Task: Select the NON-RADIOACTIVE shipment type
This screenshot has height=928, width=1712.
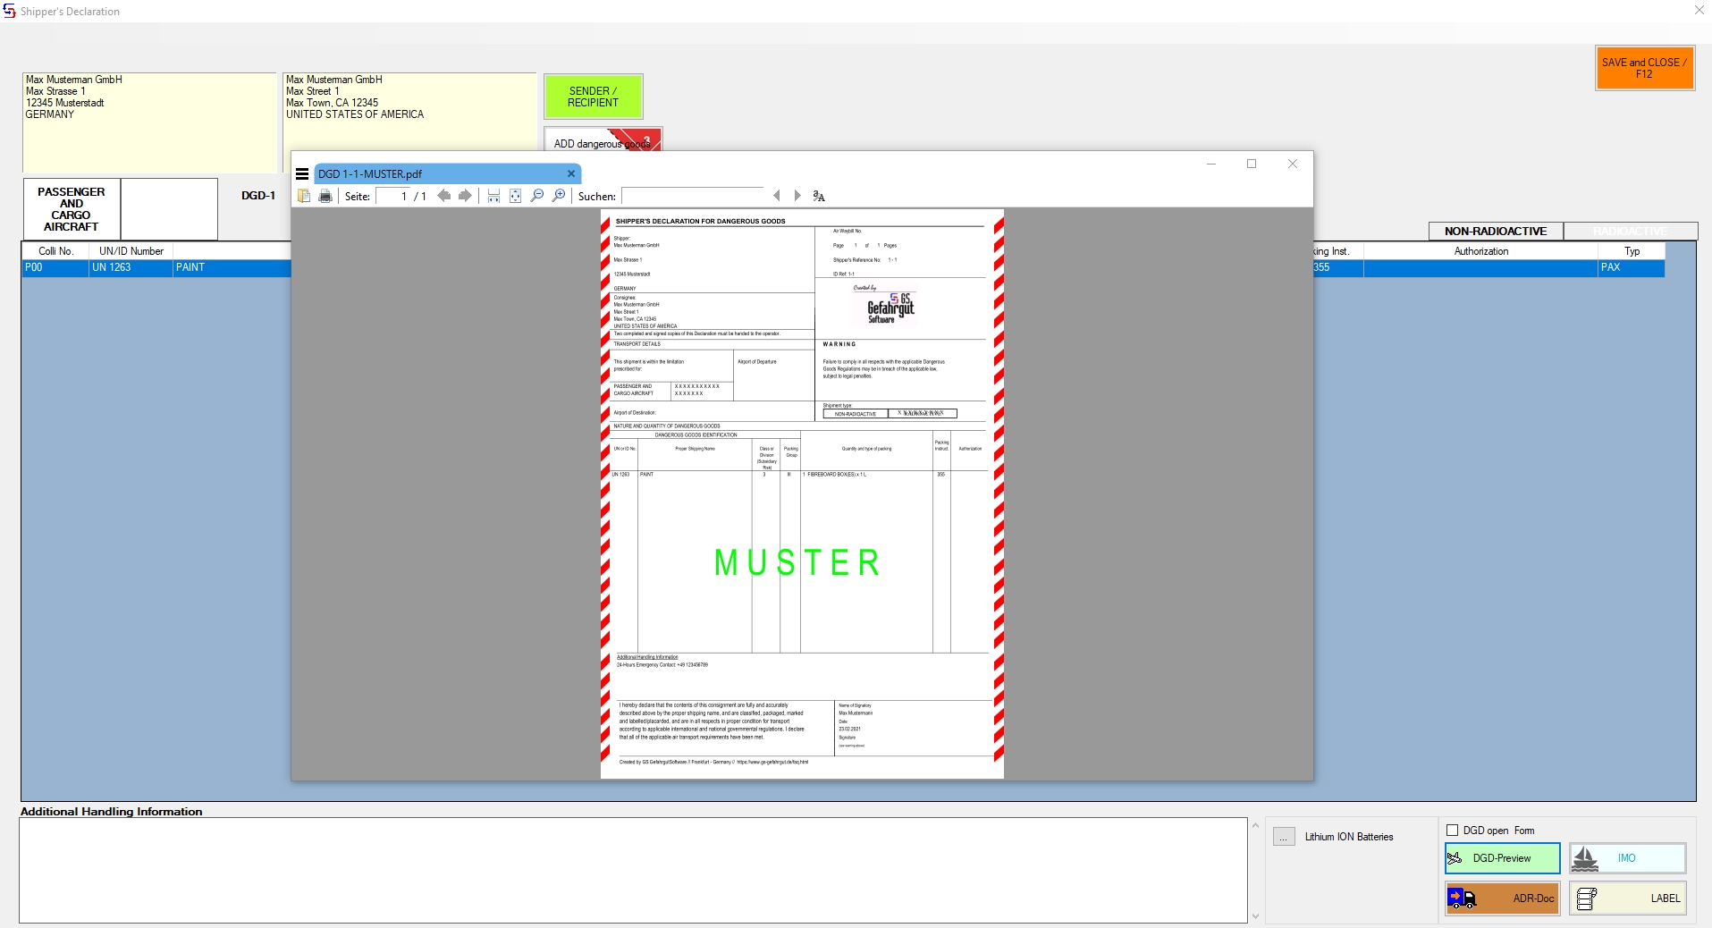Action: [1495, 231]
